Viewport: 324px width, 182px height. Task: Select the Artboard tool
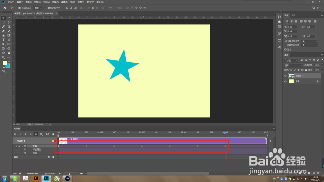pos(9,18)
